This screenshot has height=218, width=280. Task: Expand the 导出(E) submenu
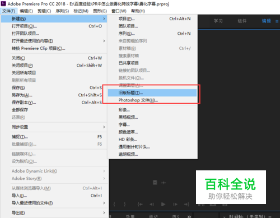click(x=104, y=213)
